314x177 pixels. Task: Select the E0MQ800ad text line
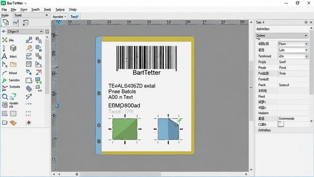tap(124, 105)
